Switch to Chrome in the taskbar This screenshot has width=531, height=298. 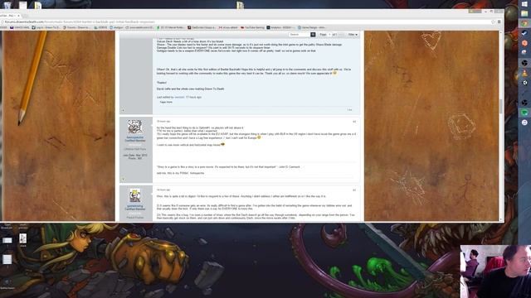pos(524,23)
